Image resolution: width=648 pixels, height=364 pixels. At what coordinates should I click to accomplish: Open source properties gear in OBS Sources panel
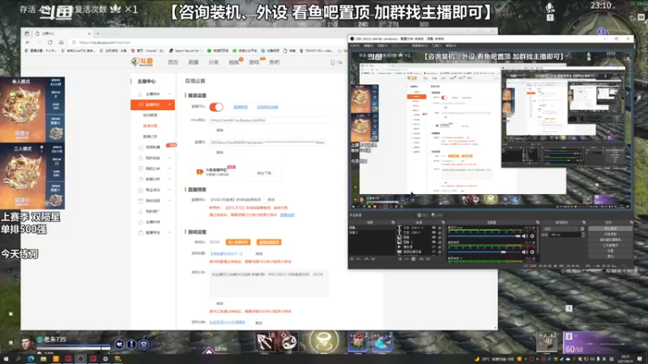(x=413, y=259)
